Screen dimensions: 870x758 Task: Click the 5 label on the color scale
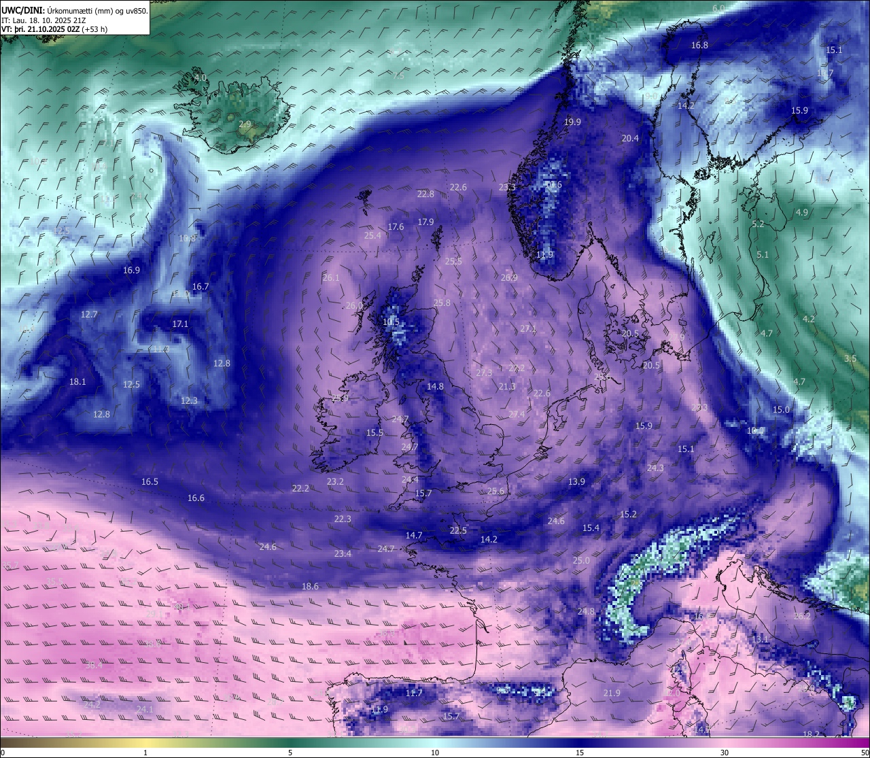pos(290,753)
